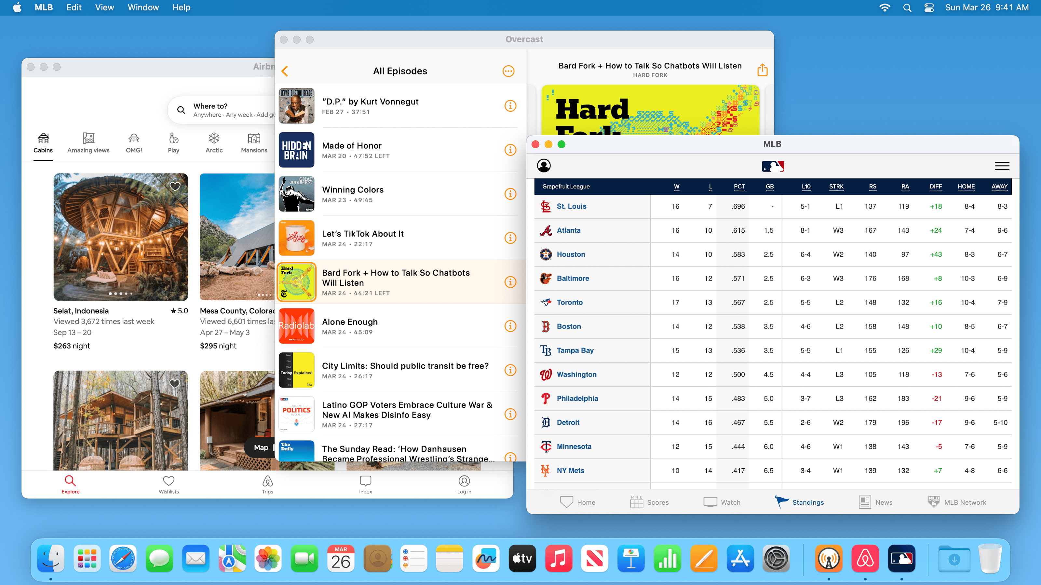Open the All Episodes more-options ellipsis
Image resolution: width=1041 pixels, height=585 pixels.
(508, 71)
